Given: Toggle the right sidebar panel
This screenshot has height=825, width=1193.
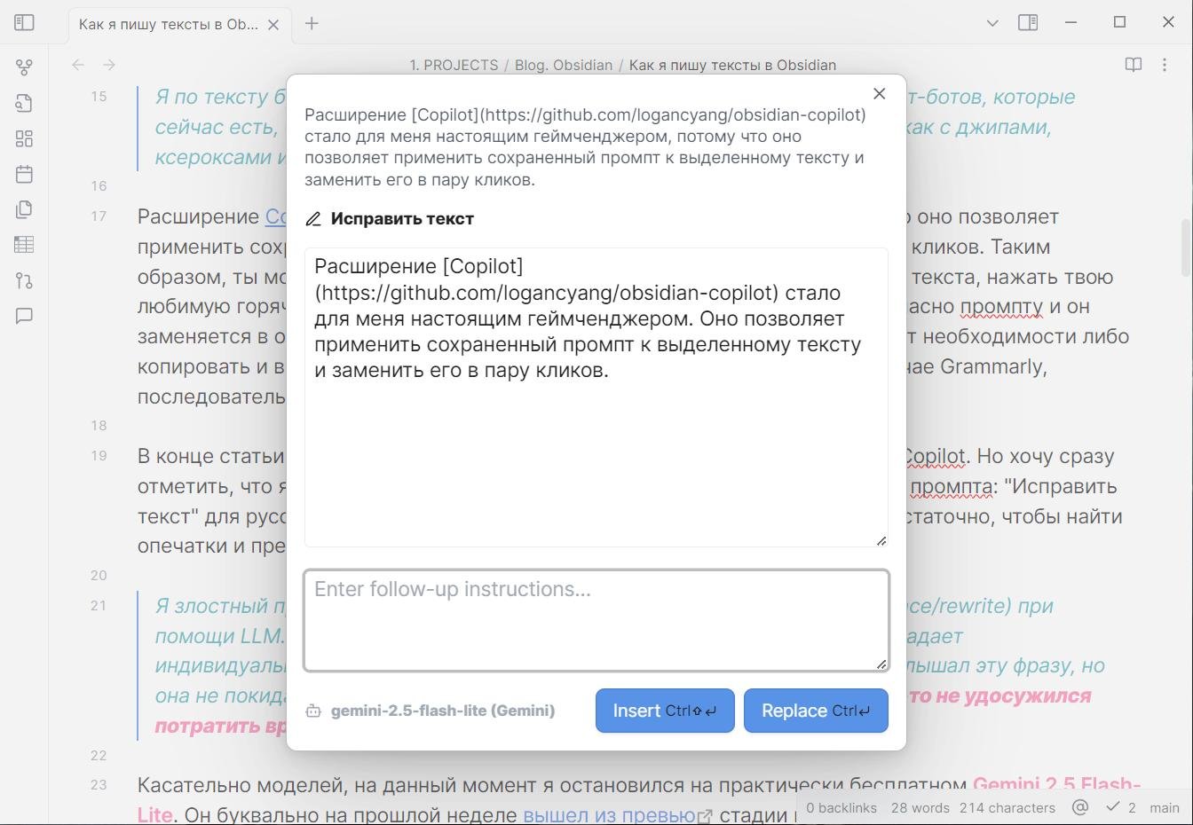Looking at the screenshot, I should click(x=1028, y=22).
